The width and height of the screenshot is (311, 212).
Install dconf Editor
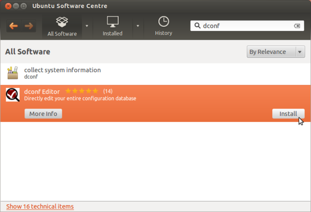point(288,113)
